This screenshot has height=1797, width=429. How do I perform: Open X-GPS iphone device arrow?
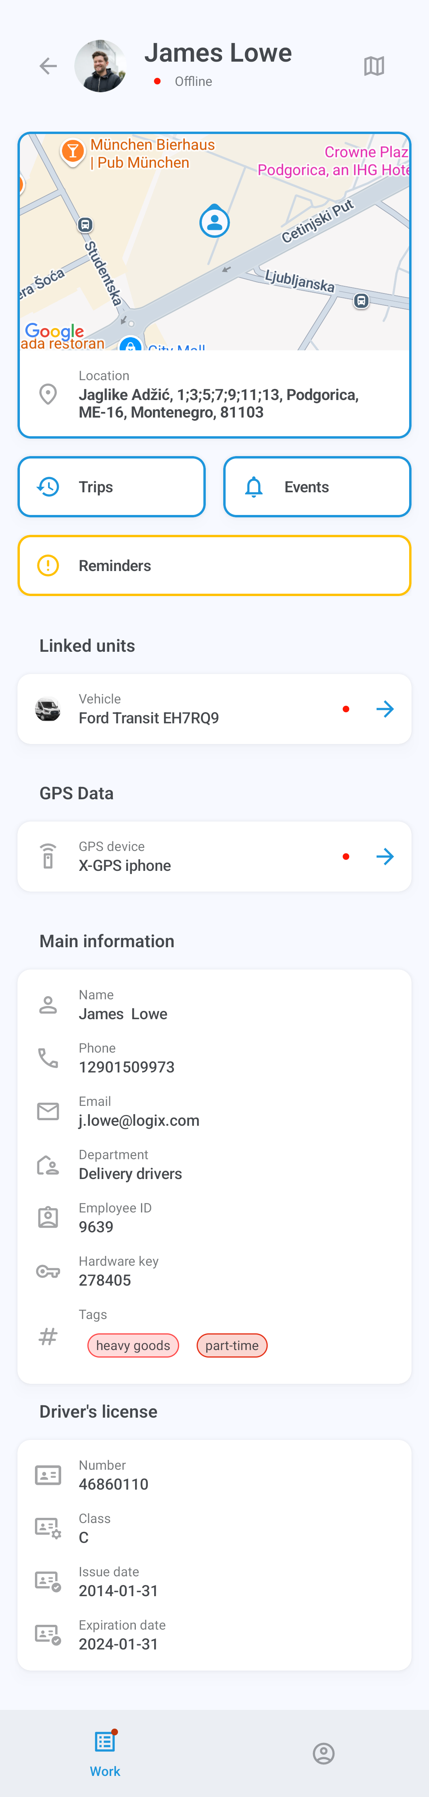coord(385,857)
